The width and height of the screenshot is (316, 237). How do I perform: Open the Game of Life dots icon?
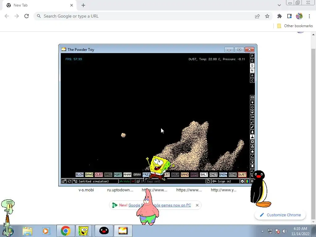coord(252,156)
